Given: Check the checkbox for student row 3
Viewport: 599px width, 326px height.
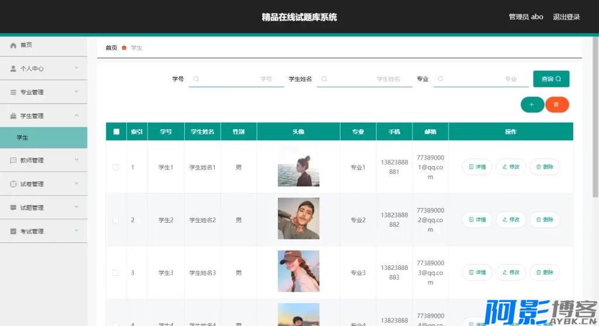Looking at the screenshot, I should 116,273.
